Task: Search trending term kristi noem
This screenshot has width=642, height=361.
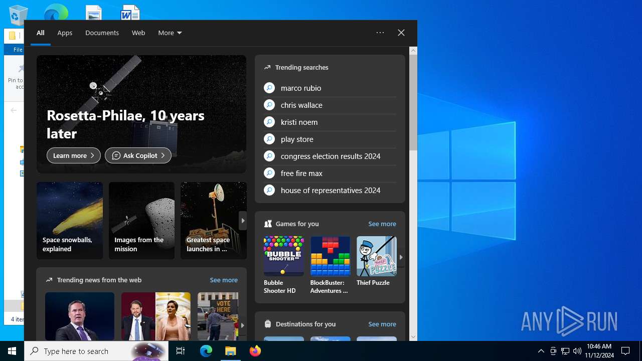Action: tap(330, 122)
